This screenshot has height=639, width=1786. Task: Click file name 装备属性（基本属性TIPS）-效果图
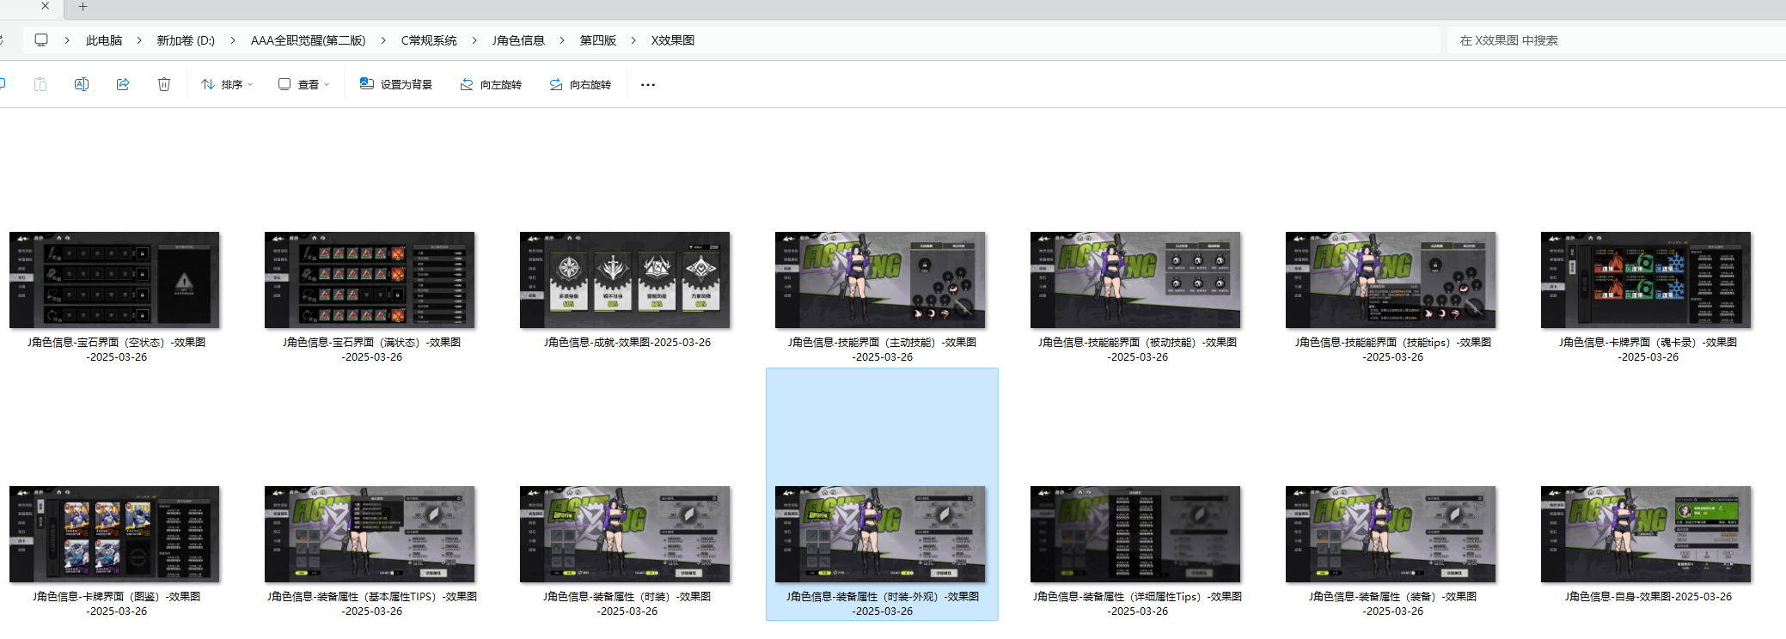click(372, 604)
